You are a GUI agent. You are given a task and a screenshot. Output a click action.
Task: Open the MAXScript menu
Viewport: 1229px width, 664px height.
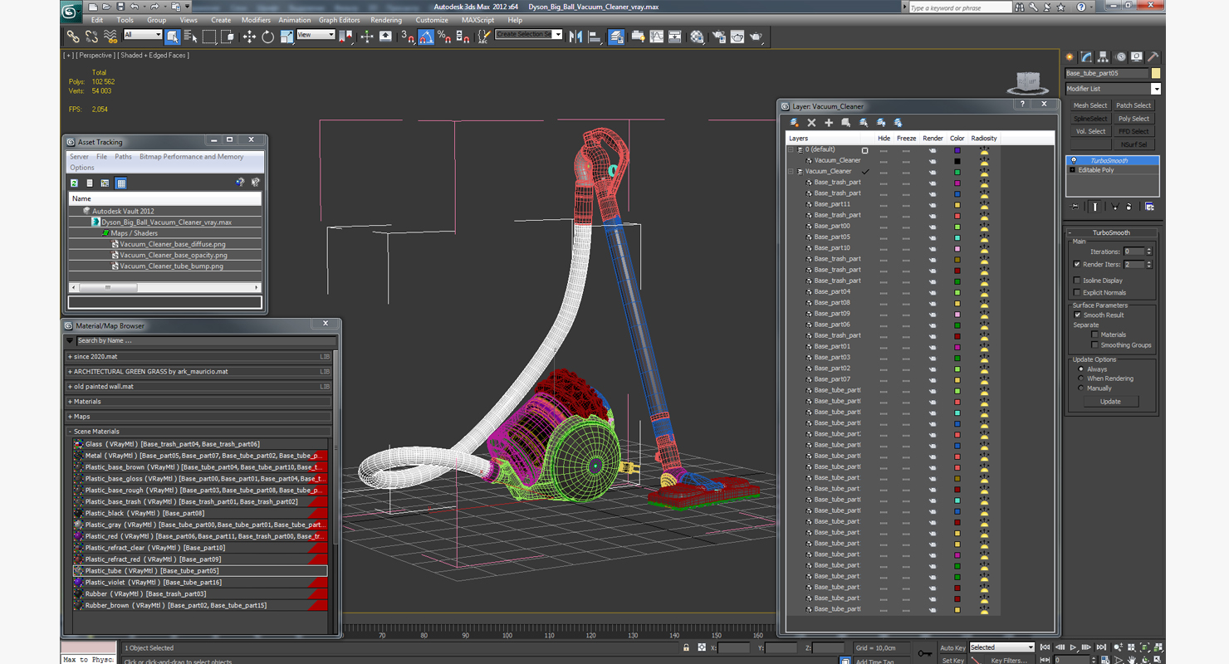[x=477, y=20]
